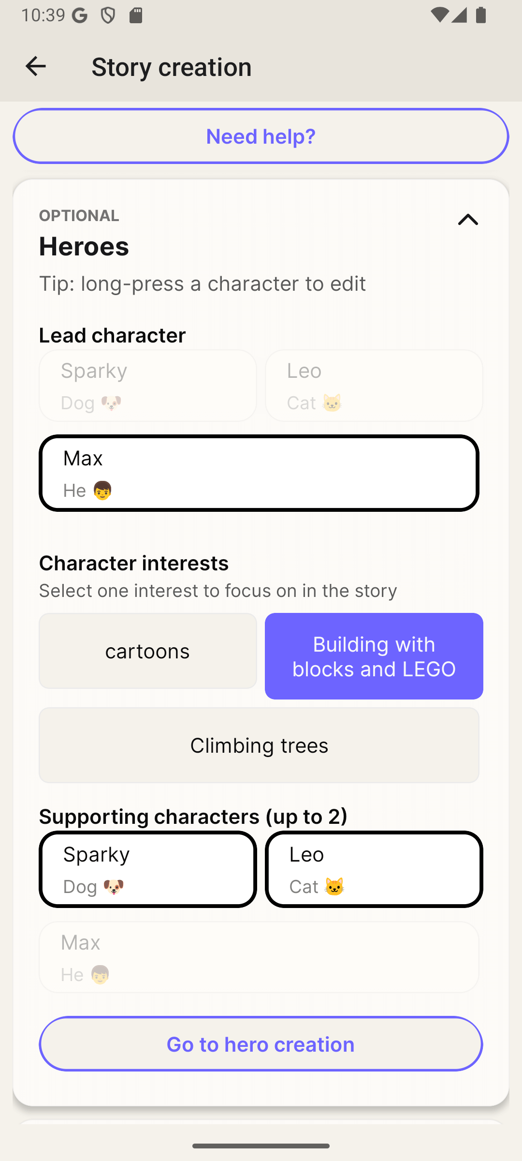Go to hero creation
This screenshot has height=1161, width=522.
click(x=261, y=1044)
